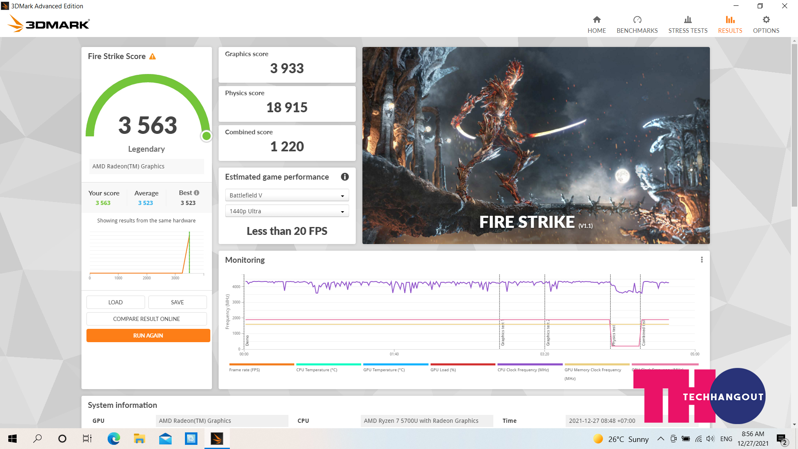The width and height of the screenshot is (798, 449).
Task: Click the Graphics score card
Action: click(287, 65)
